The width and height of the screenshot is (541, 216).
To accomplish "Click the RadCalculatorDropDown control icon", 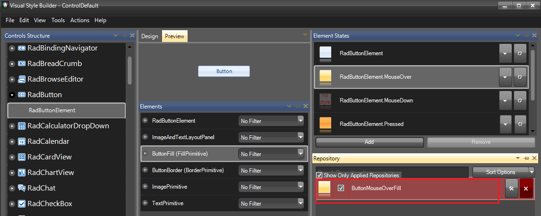I will point(22,126).
